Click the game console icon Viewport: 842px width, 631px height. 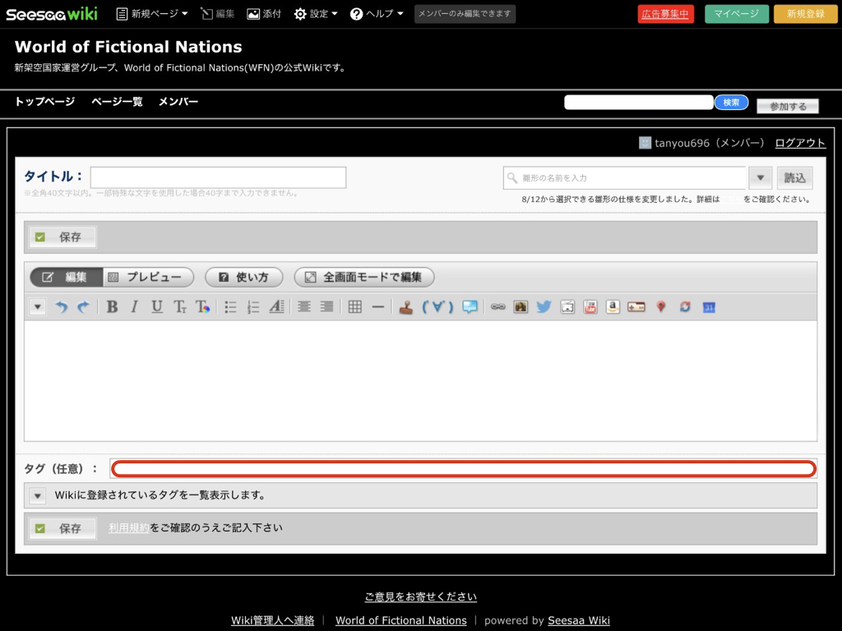coord(636,307)
